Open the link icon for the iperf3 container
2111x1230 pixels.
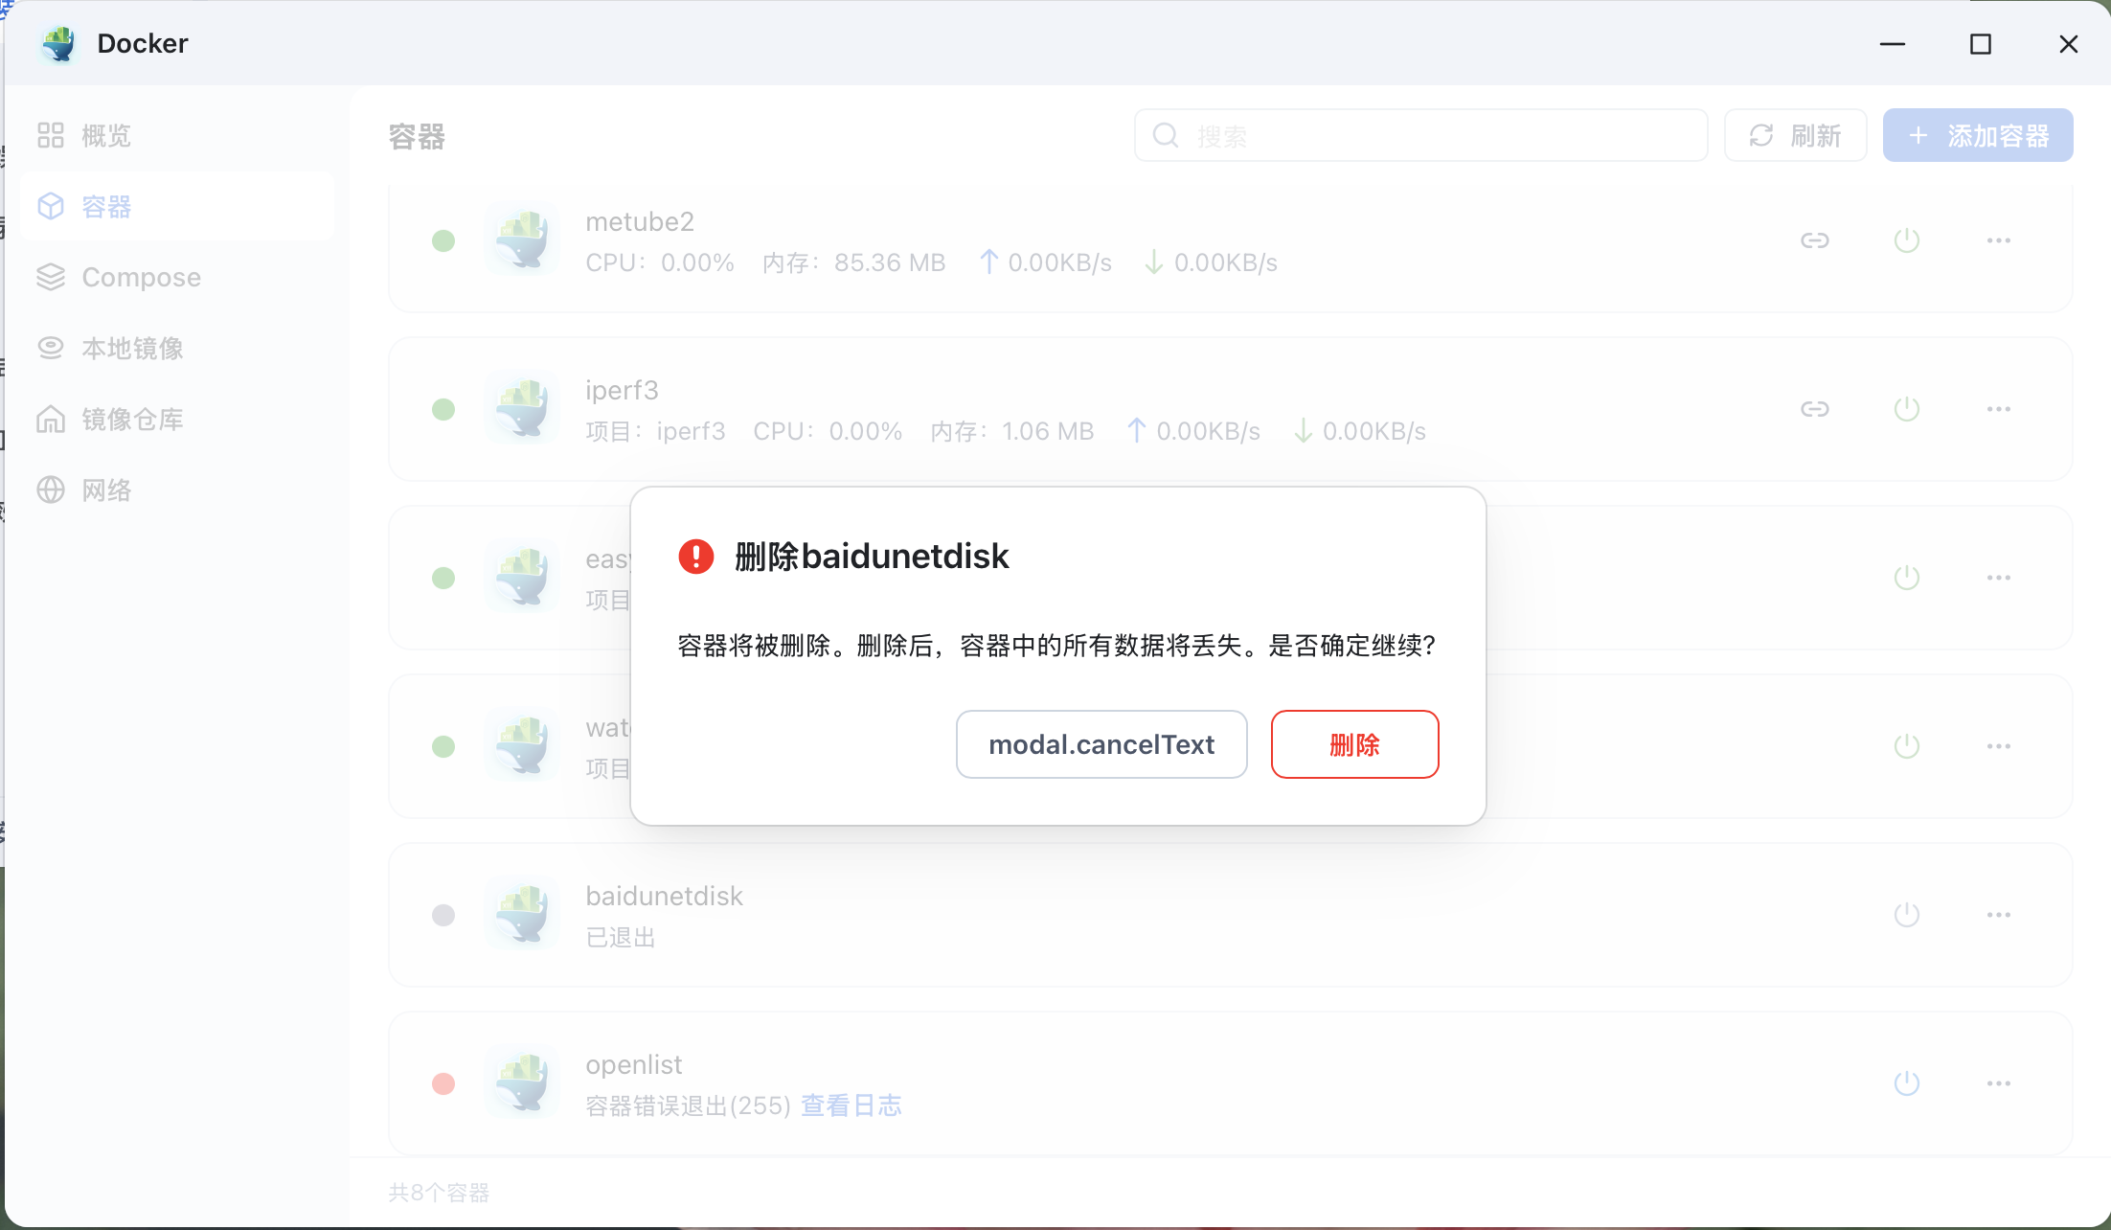tap(1814, 408)
